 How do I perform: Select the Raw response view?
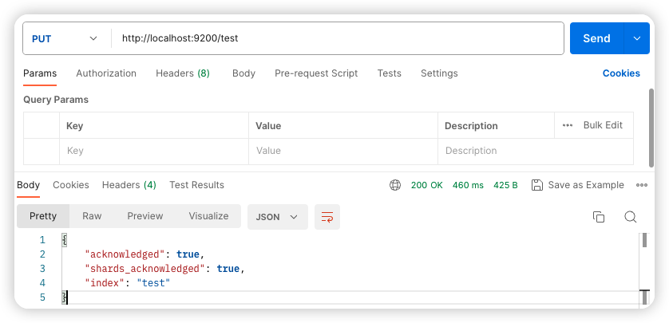92,216
